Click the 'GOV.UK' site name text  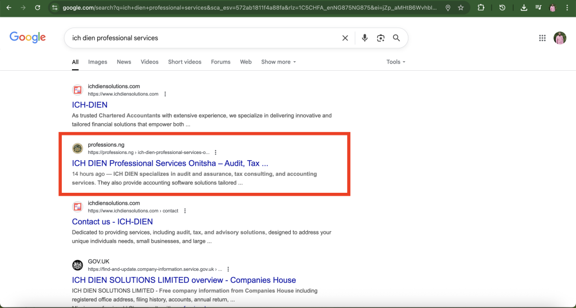[98, 261]
